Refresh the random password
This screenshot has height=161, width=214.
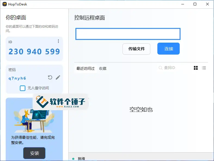(x=50, y=77)
